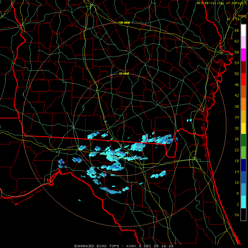Click the legend value '54'
Image resolution: width=248 pixels, height=248 pixels.
[x=237, y=63]
